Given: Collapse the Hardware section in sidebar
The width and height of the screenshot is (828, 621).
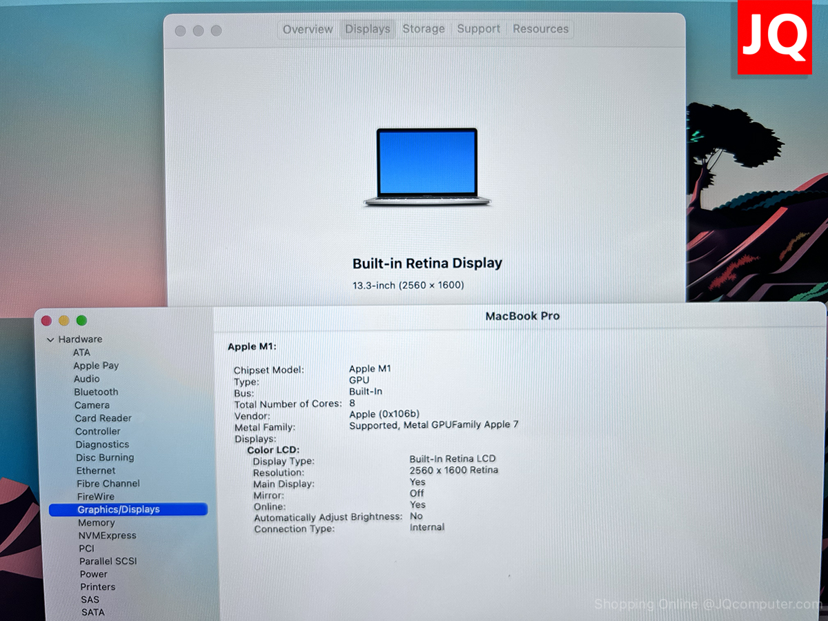Looking at the screenshot, I should [x=50, y=339].
